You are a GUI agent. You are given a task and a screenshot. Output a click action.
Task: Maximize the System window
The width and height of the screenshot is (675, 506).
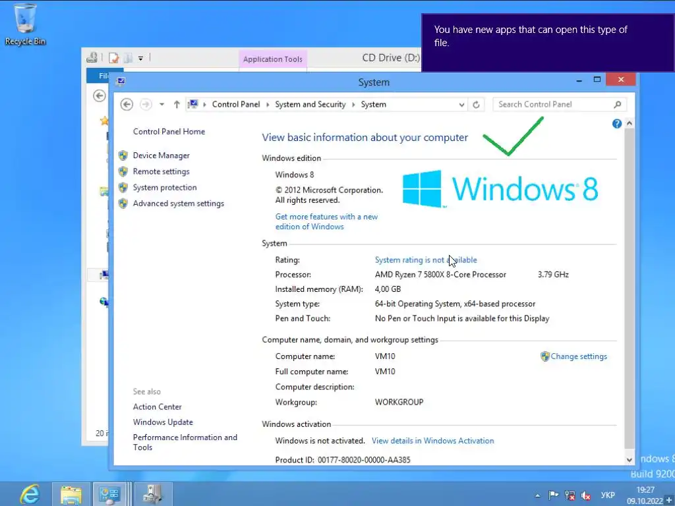pos(597,80)
